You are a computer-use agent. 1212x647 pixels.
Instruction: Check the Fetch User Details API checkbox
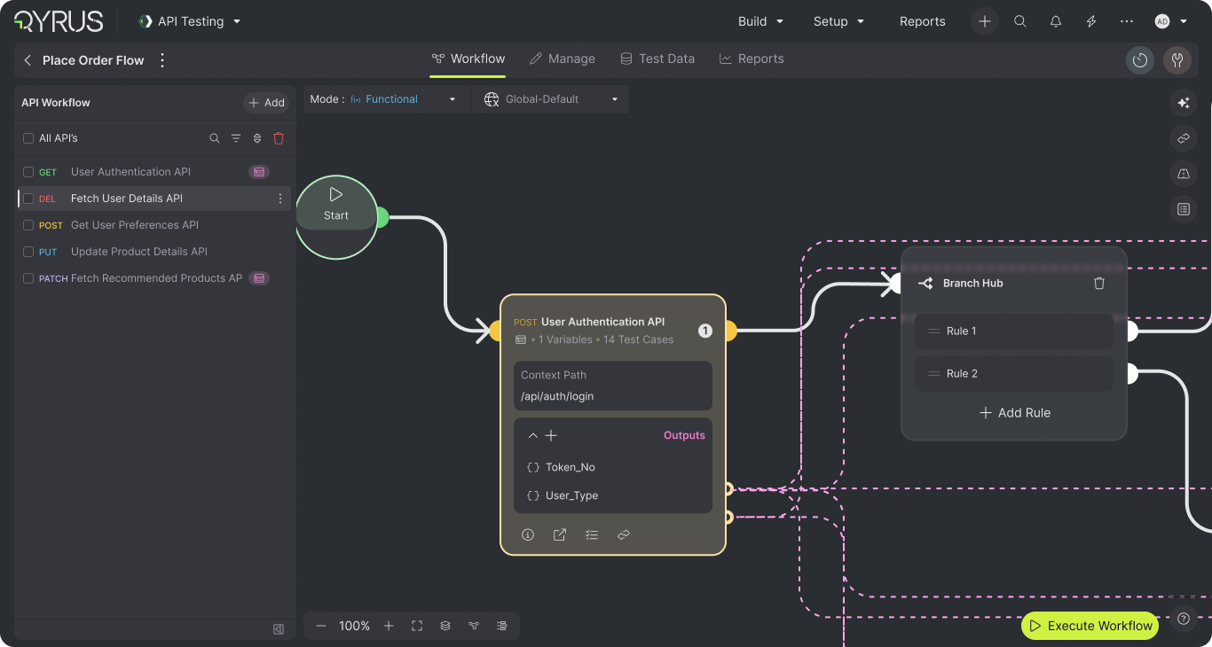(x=28, y=199)
